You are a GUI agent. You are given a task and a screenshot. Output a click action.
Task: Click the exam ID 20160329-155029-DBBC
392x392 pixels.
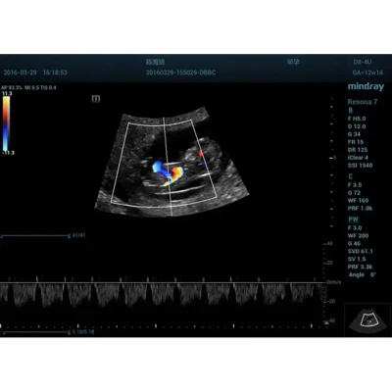(180, 73)
